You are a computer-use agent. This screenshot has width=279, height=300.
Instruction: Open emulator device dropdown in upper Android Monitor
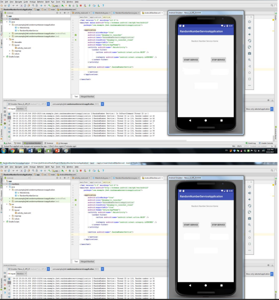point(48,104)
